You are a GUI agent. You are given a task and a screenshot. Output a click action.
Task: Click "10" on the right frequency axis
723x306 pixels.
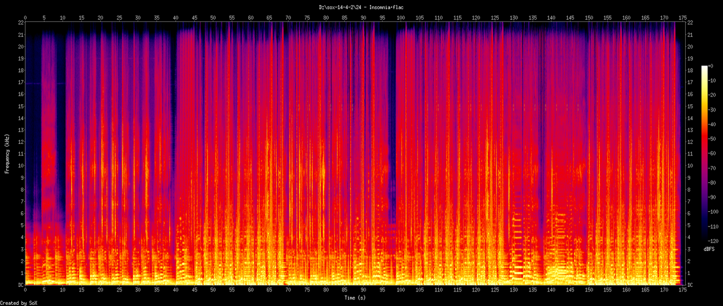[691, 166]
